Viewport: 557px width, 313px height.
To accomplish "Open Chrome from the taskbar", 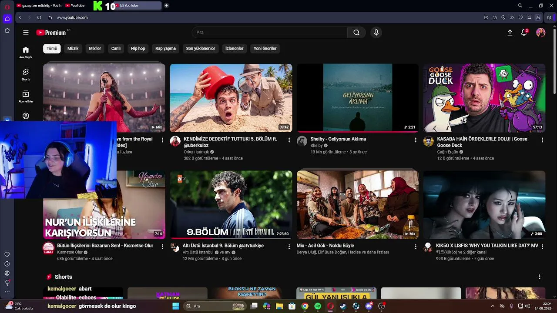I will pyautogui.click(x=305, y=306).
